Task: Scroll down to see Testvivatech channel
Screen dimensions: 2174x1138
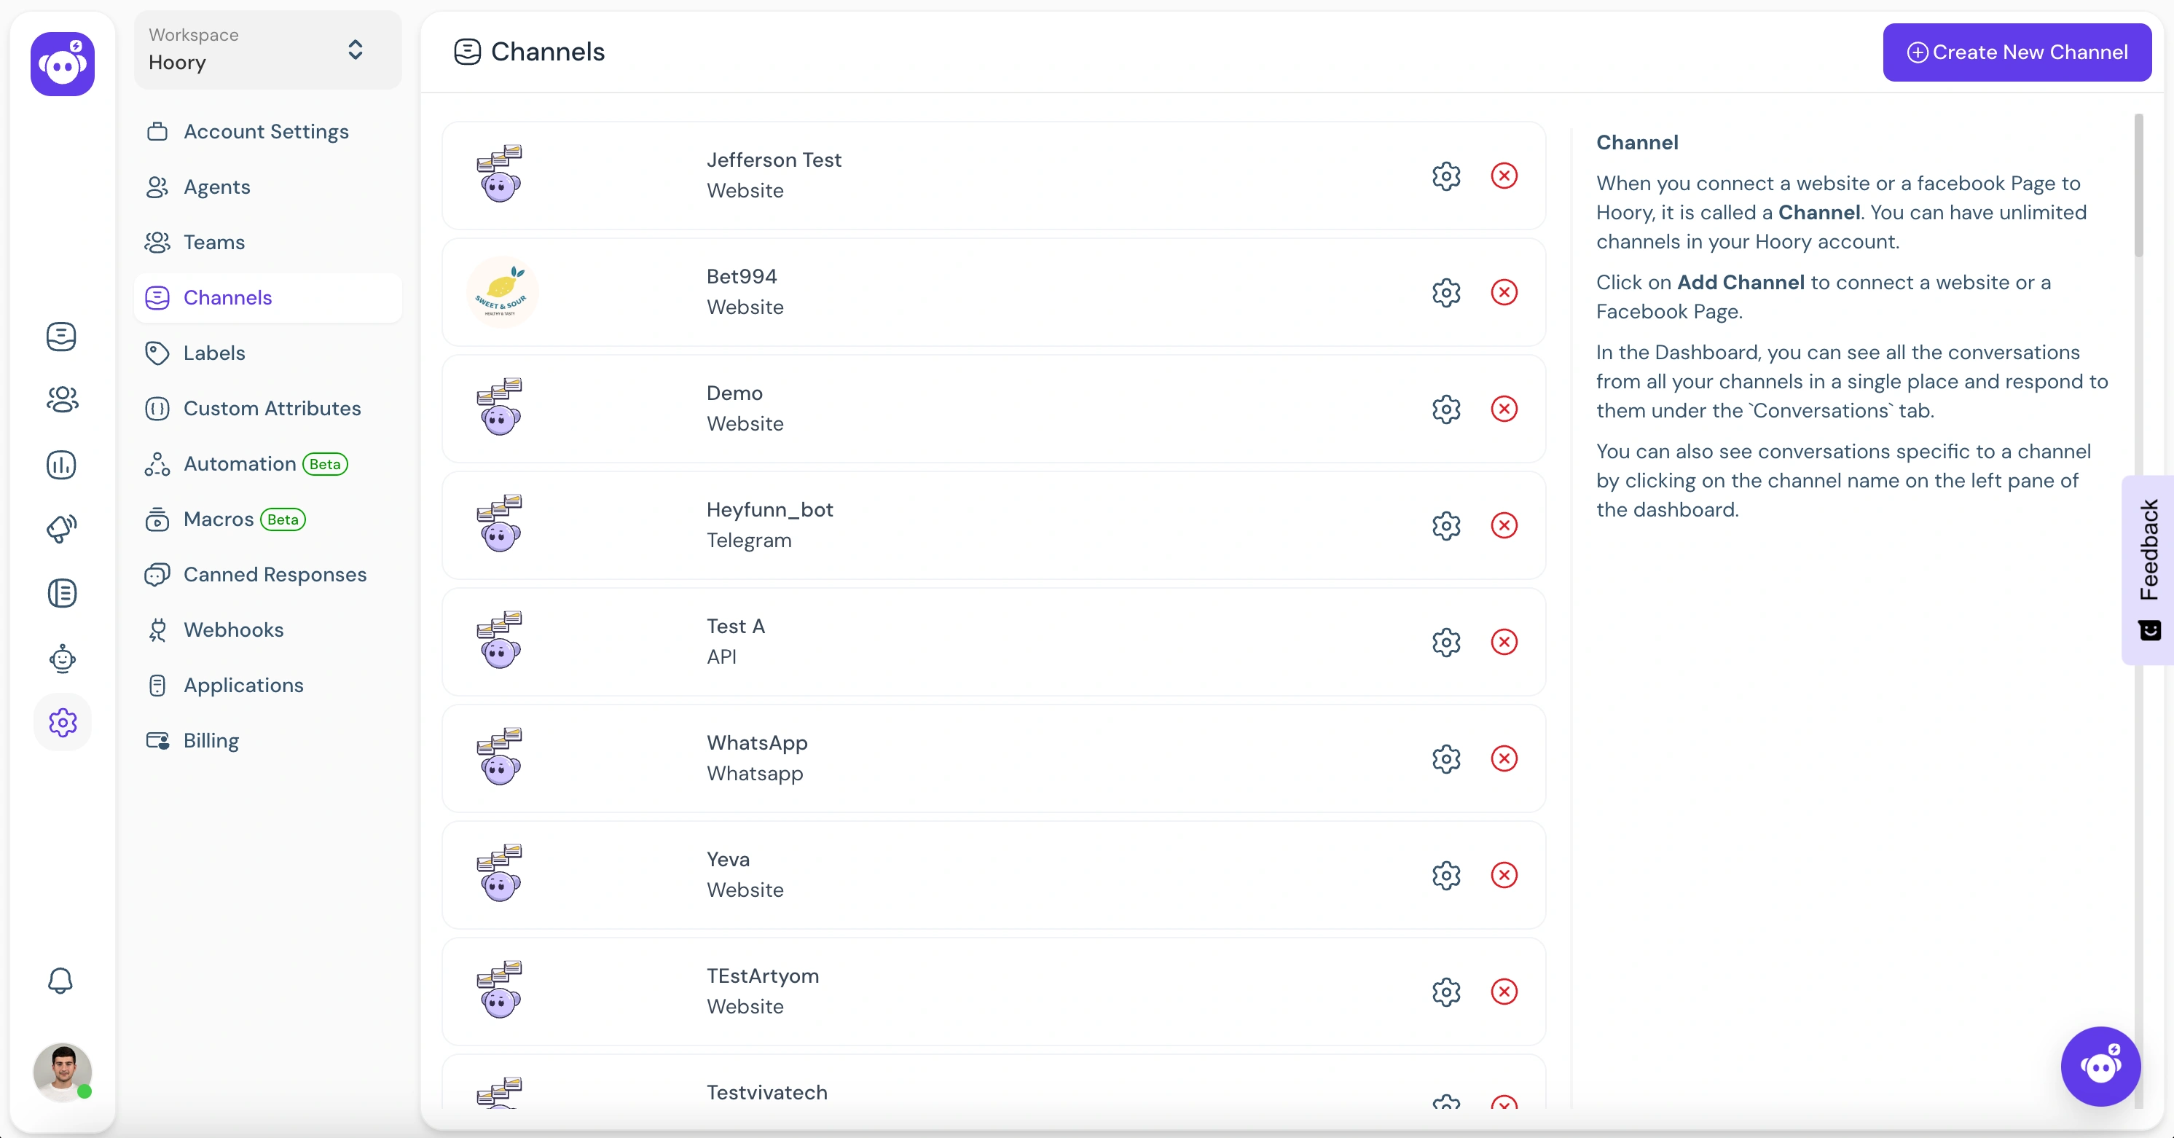Action: coord(768,1092)
